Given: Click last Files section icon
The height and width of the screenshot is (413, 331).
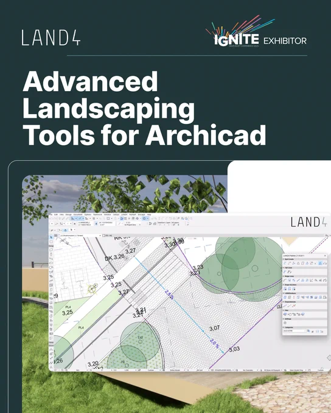Looking at the screenshot, I should point(303,314).
